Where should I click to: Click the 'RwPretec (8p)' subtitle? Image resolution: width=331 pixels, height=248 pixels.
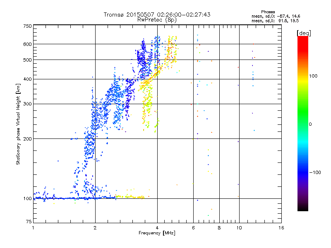coord(157,20)
